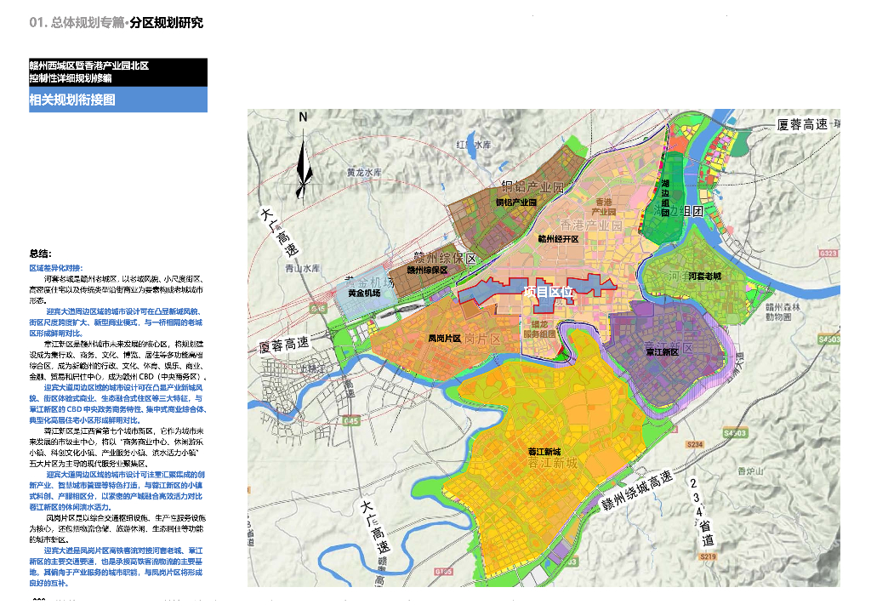Click the vertical '234省道' road label
Image resolution: width=871 pixels, height=616 pixels.
click(701, 512)
